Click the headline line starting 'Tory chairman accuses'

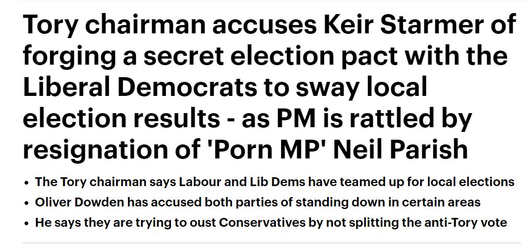coord(269,26)
